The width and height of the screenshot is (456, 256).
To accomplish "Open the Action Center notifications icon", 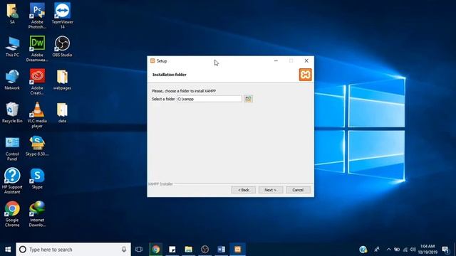I will click(x=445, y=250).
